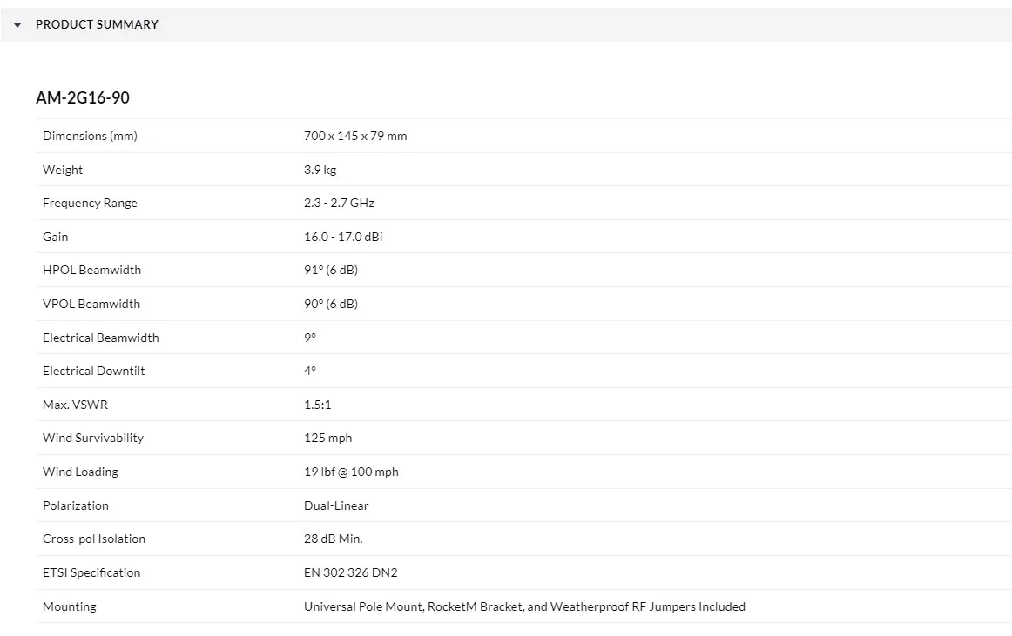Click the Frequency Range label
Screen dimensions: 1012x636
(x=90, y=203)
